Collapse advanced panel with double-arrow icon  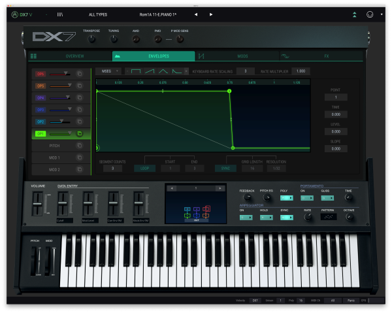point(355,14)
